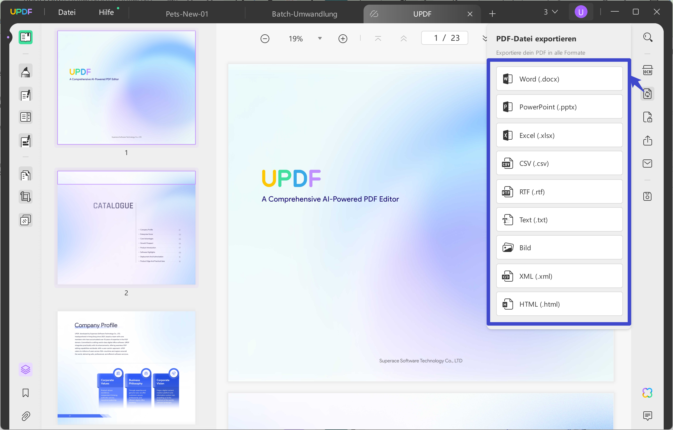Select the UPDF document tab
Screen dimensions: 673x430
coord(422,14)
